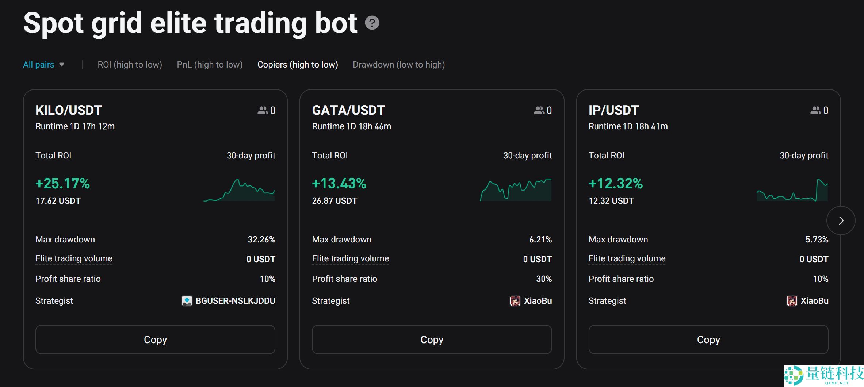Open the KILO/USDT pair title
Screen dimensions: 864x387
click(68, 110)
